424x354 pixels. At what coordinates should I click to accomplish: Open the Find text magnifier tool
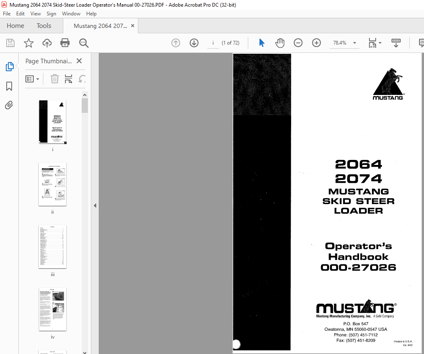click(84, 43)
